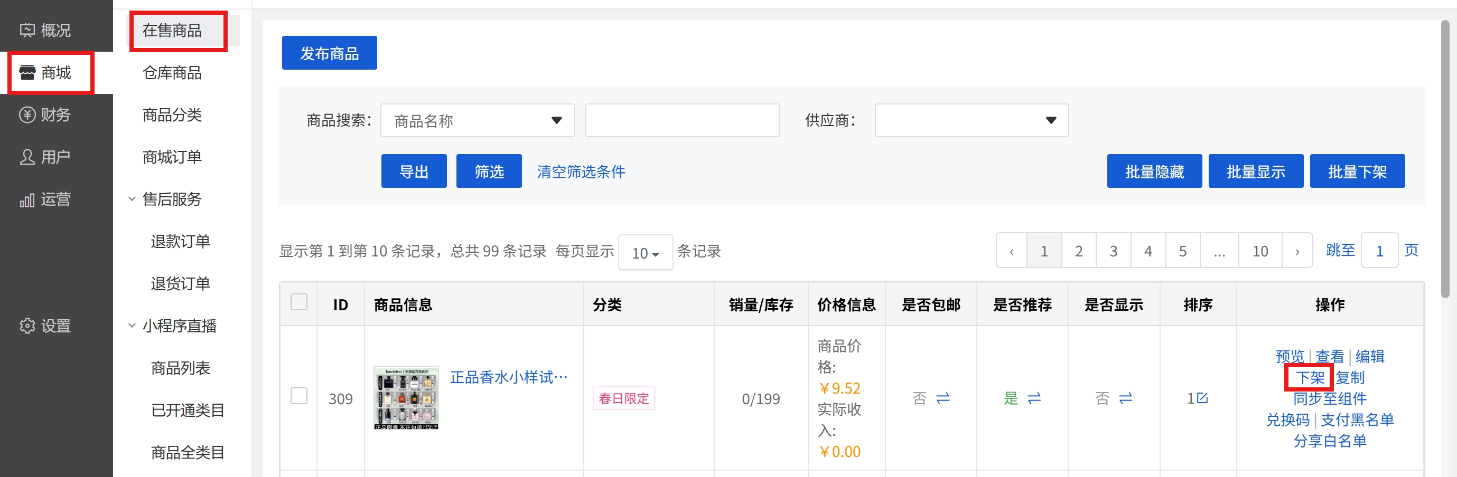Toggle the 是否推荐 switch for product 309

pos(1034,398)
